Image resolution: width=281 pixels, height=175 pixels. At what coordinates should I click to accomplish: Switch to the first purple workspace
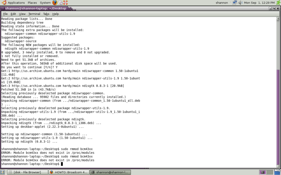262,172
